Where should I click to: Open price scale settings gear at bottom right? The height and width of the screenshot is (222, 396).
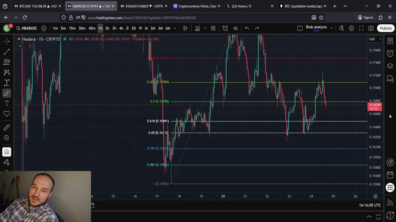click(375, 196)
